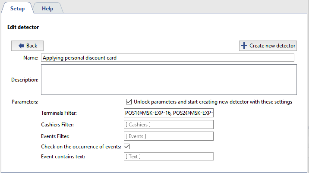
Task: Switch to the Setup tab
Action: point(17,9)
